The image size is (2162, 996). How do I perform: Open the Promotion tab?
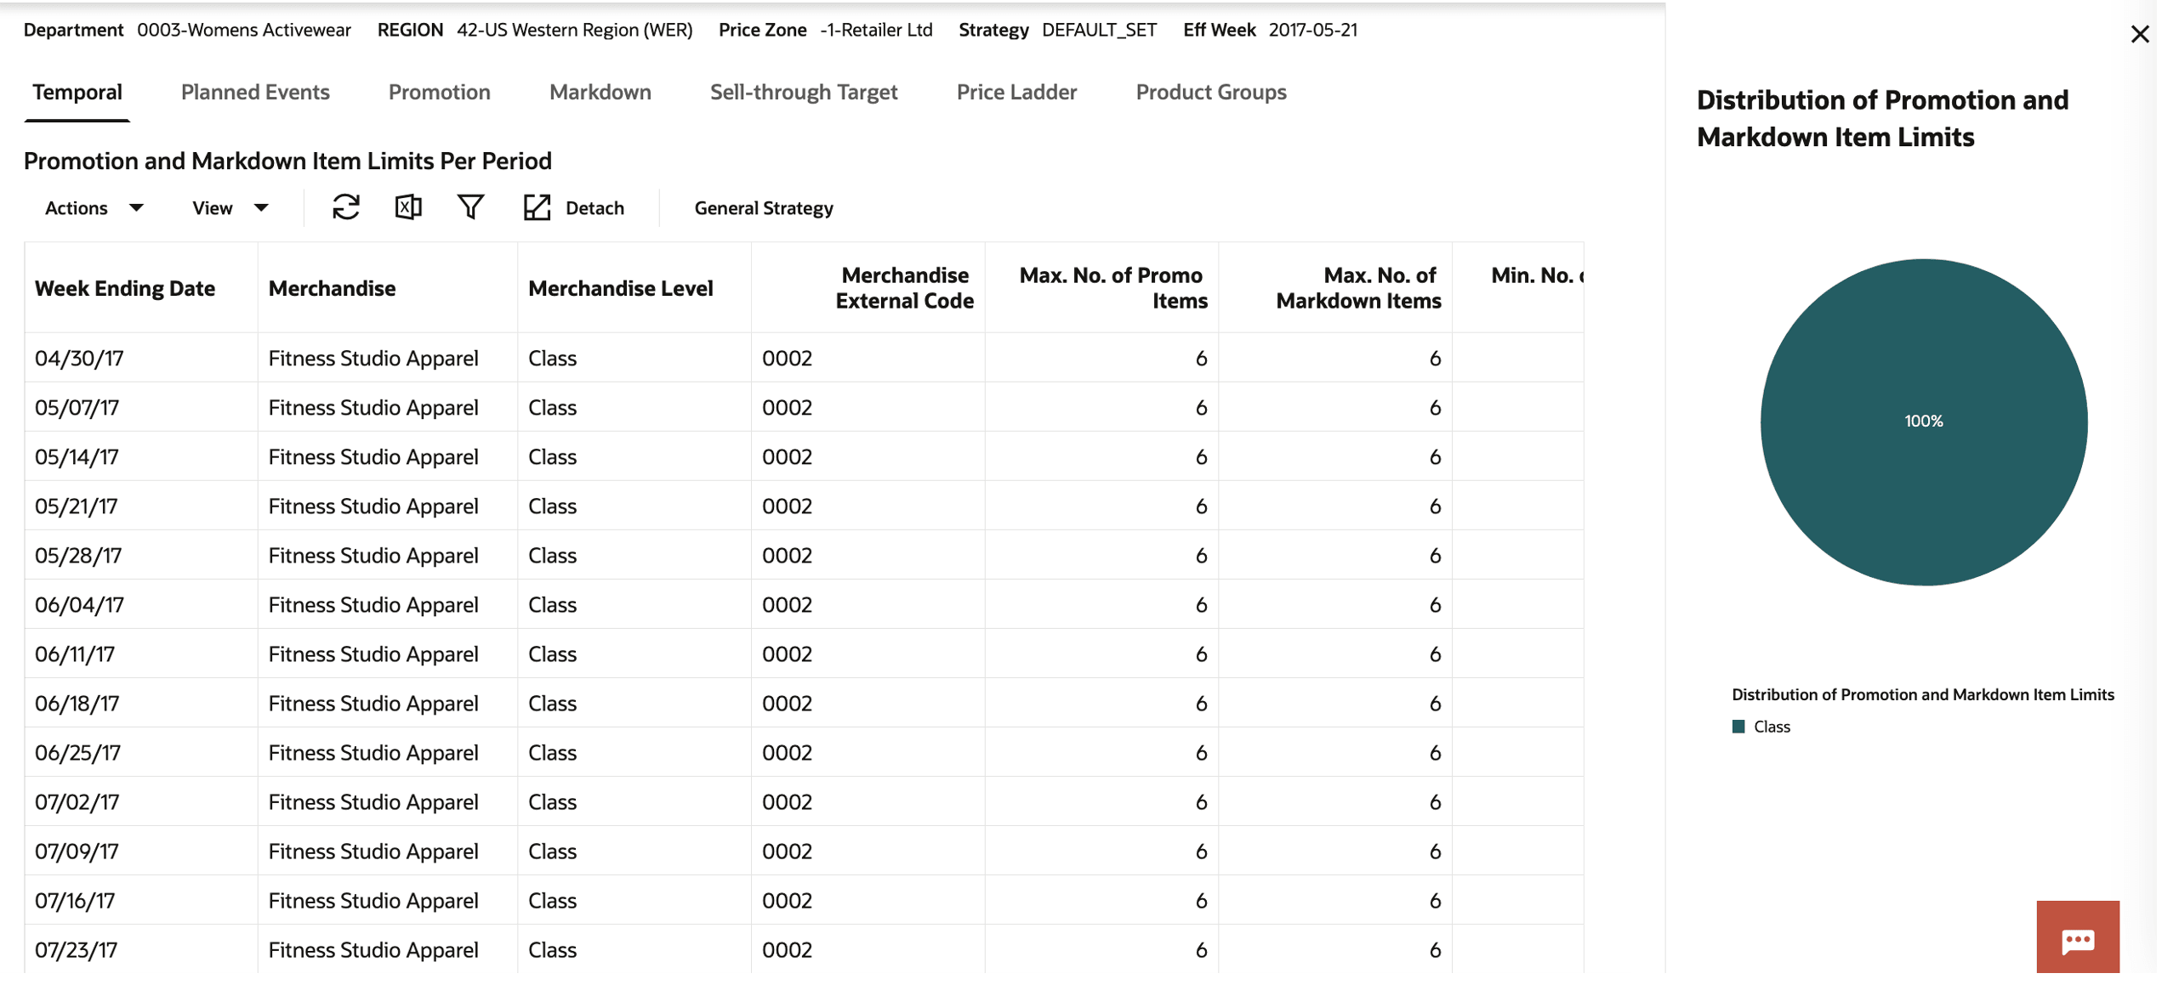coord(439,92)
